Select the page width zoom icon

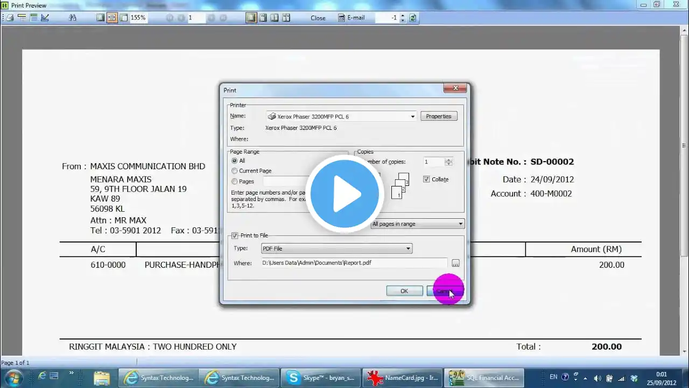click(x=112, y=18)
